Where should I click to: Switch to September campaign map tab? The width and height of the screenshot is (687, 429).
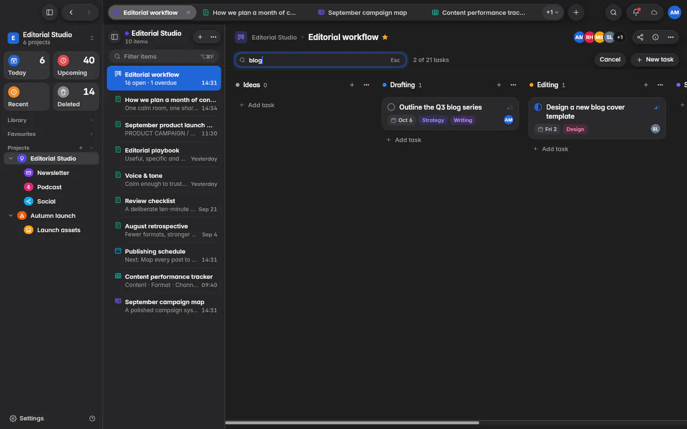(368, 12)
